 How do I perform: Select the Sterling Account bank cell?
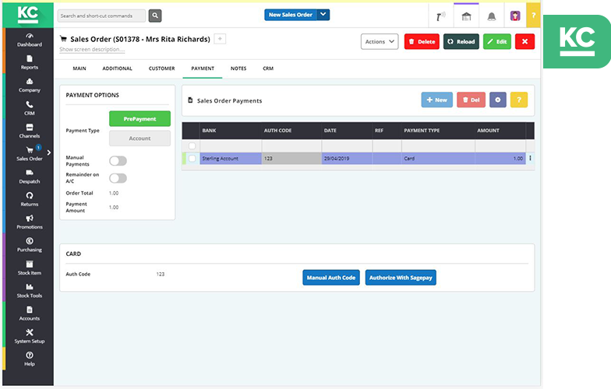231,159
